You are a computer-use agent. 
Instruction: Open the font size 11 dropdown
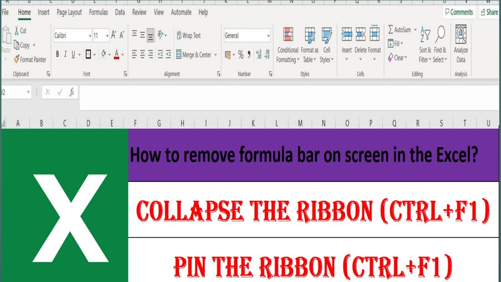pyautogui.click(x=107, y=36)
